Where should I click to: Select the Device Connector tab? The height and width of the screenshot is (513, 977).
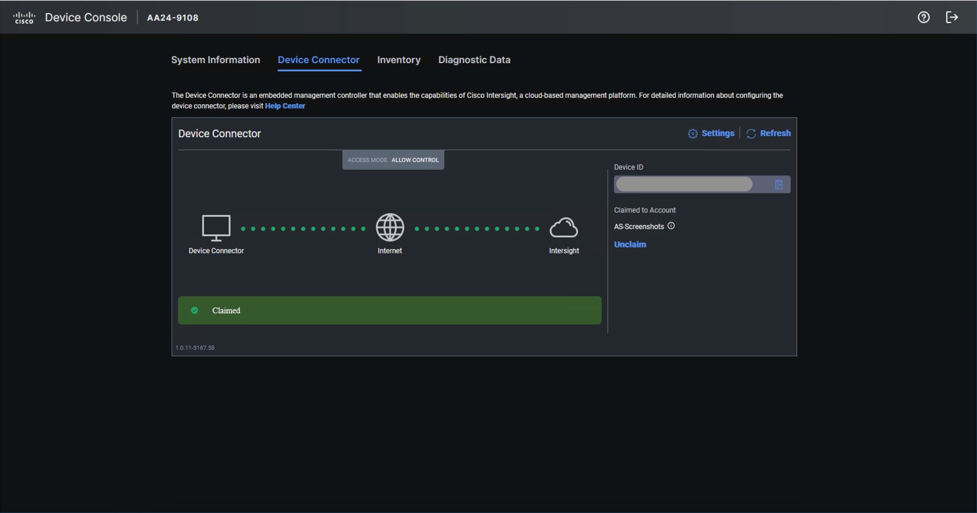coord(319,60)
